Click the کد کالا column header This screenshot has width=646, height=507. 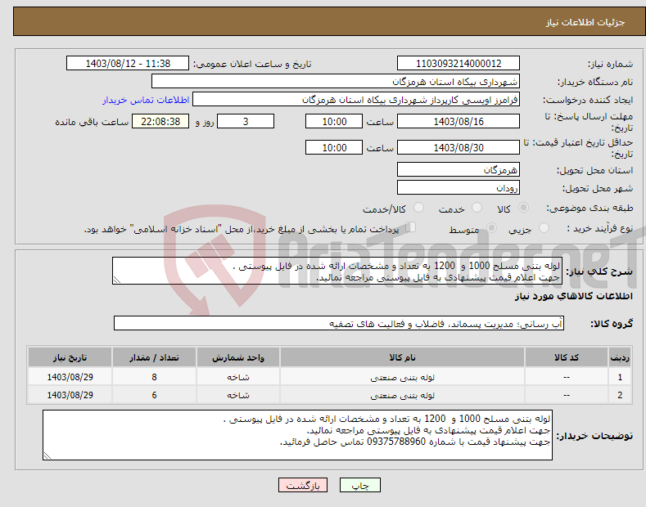(567, 357)
